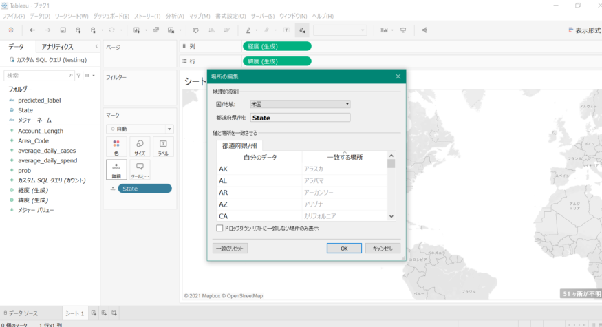The height and width of the screenshot is (327, 602).
Task: Click the presentation mode icon
Action: [403, 30]
